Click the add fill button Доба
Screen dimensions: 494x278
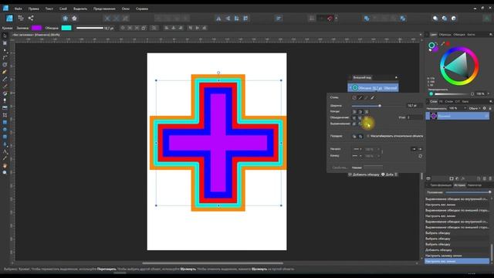pyautogui.click(x=387, y=175)
